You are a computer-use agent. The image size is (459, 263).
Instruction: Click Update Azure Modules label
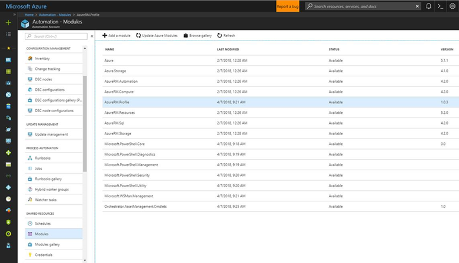click(160, 36)
